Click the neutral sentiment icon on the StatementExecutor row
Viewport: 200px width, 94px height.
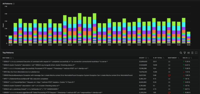pos(169,79)
